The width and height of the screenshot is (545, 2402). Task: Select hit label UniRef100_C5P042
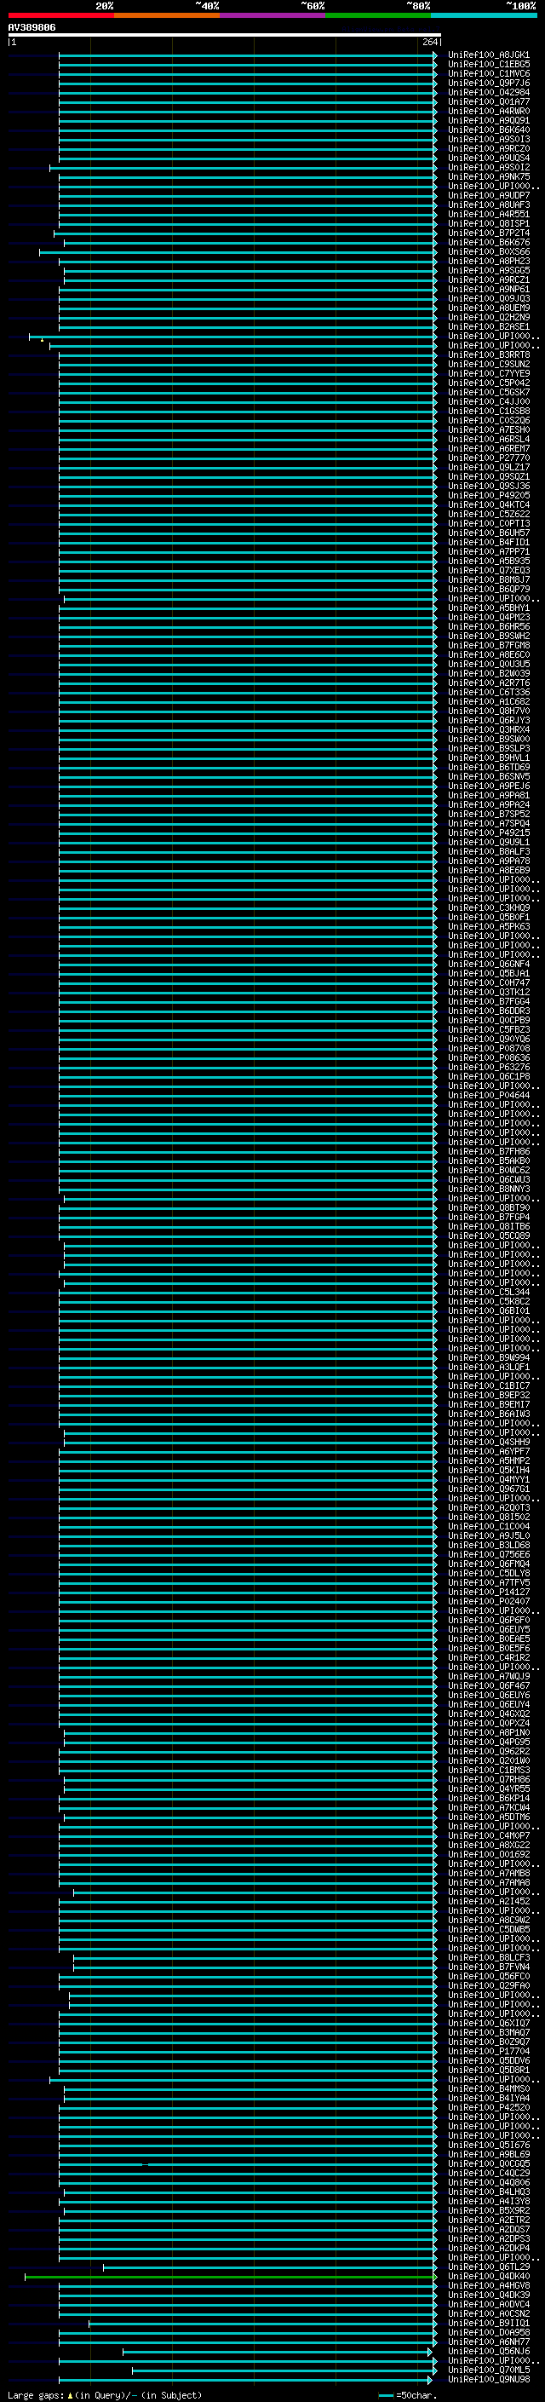[488, 383]
